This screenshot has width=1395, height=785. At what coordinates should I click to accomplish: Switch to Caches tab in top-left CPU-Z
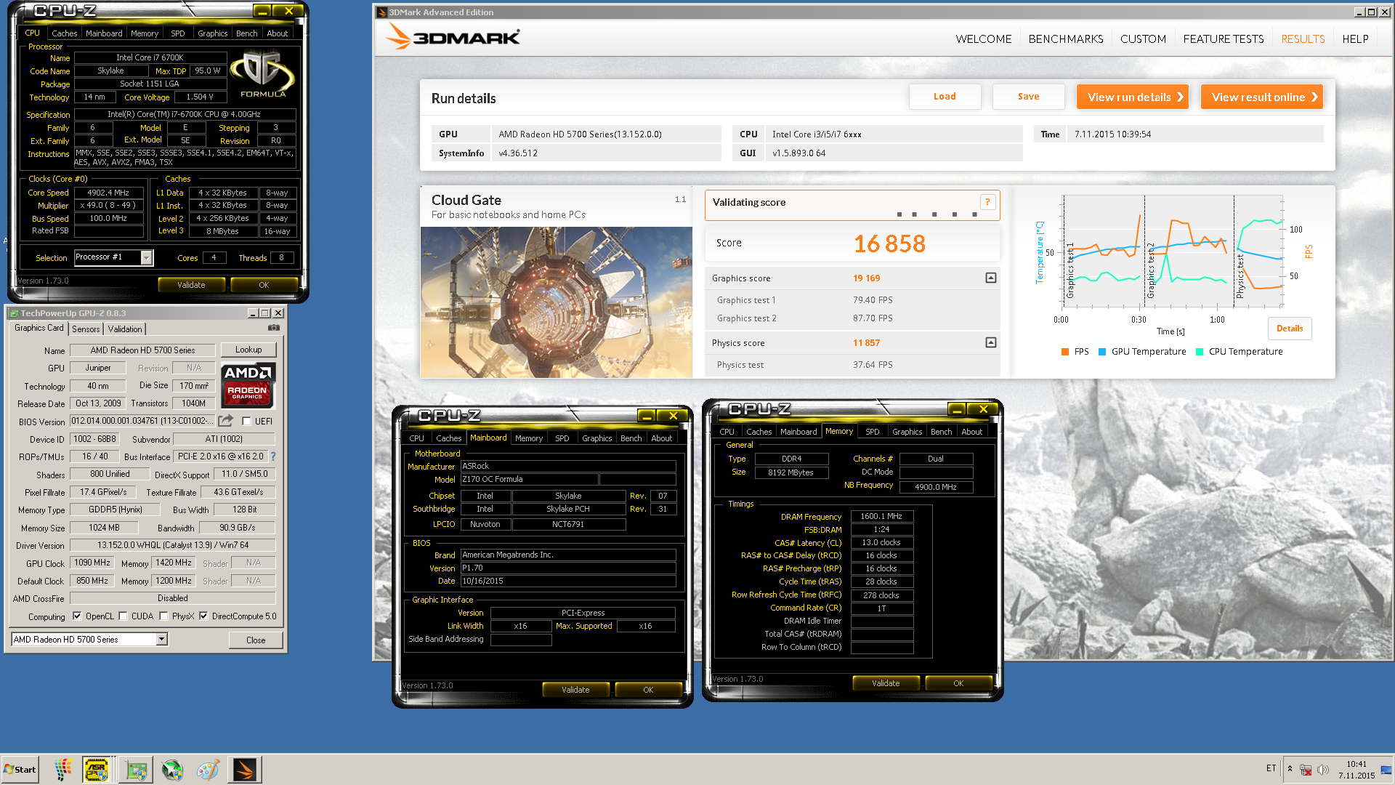pyautogui.click(x=64, y=33)
